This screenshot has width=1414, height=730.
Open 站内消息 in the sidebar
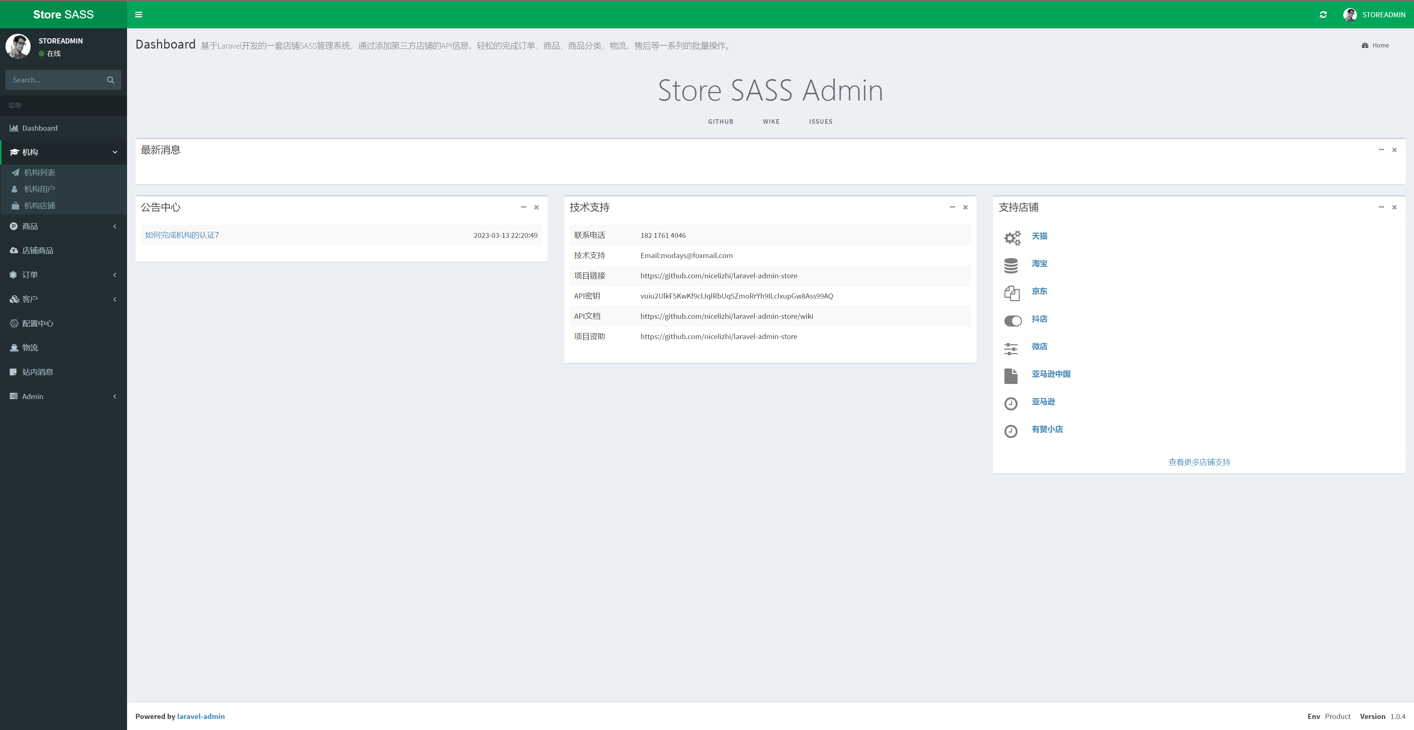click(x=63, y=371)
